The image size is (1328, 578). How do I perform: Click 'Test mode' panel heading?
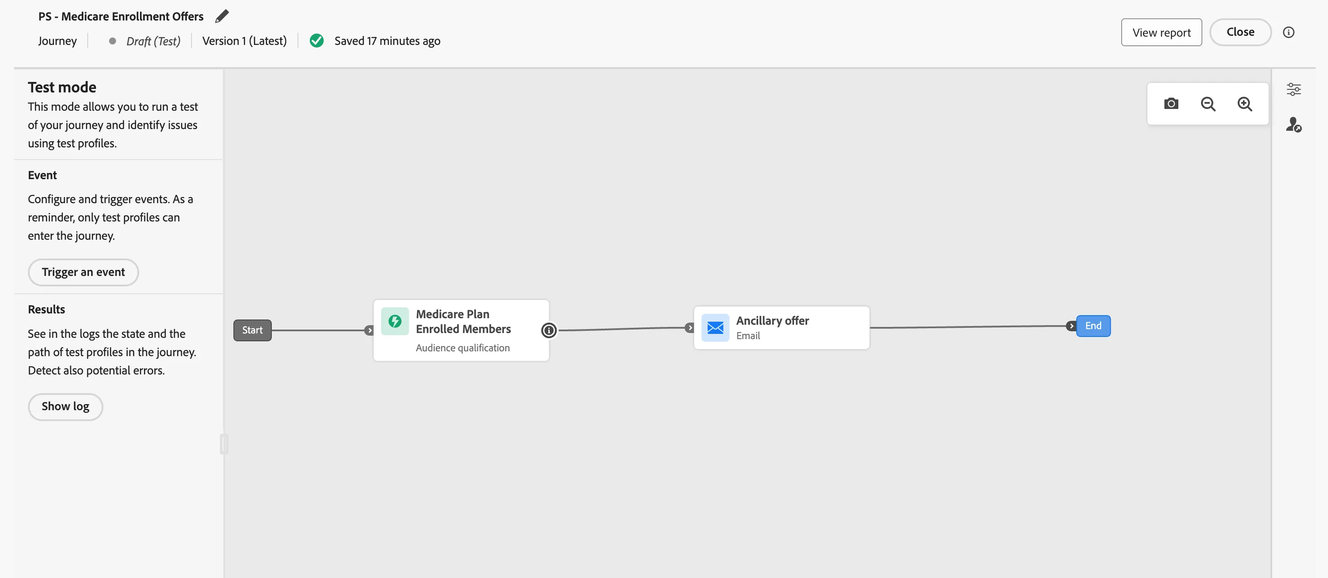(x=62, y=87)
